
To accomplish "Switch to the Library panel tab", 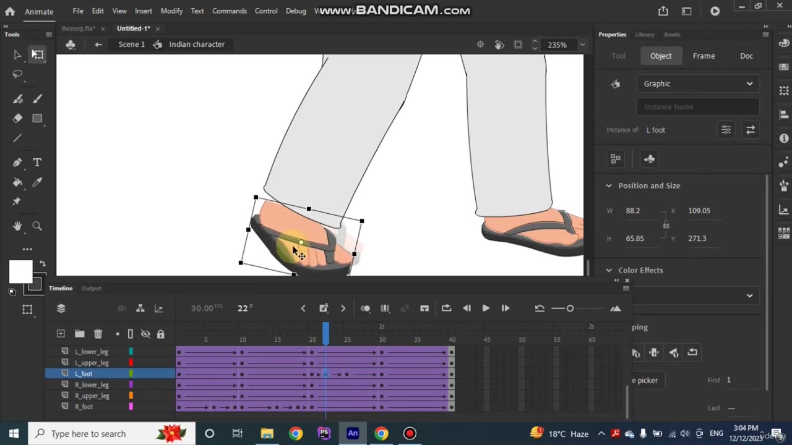I will point(644,35).
